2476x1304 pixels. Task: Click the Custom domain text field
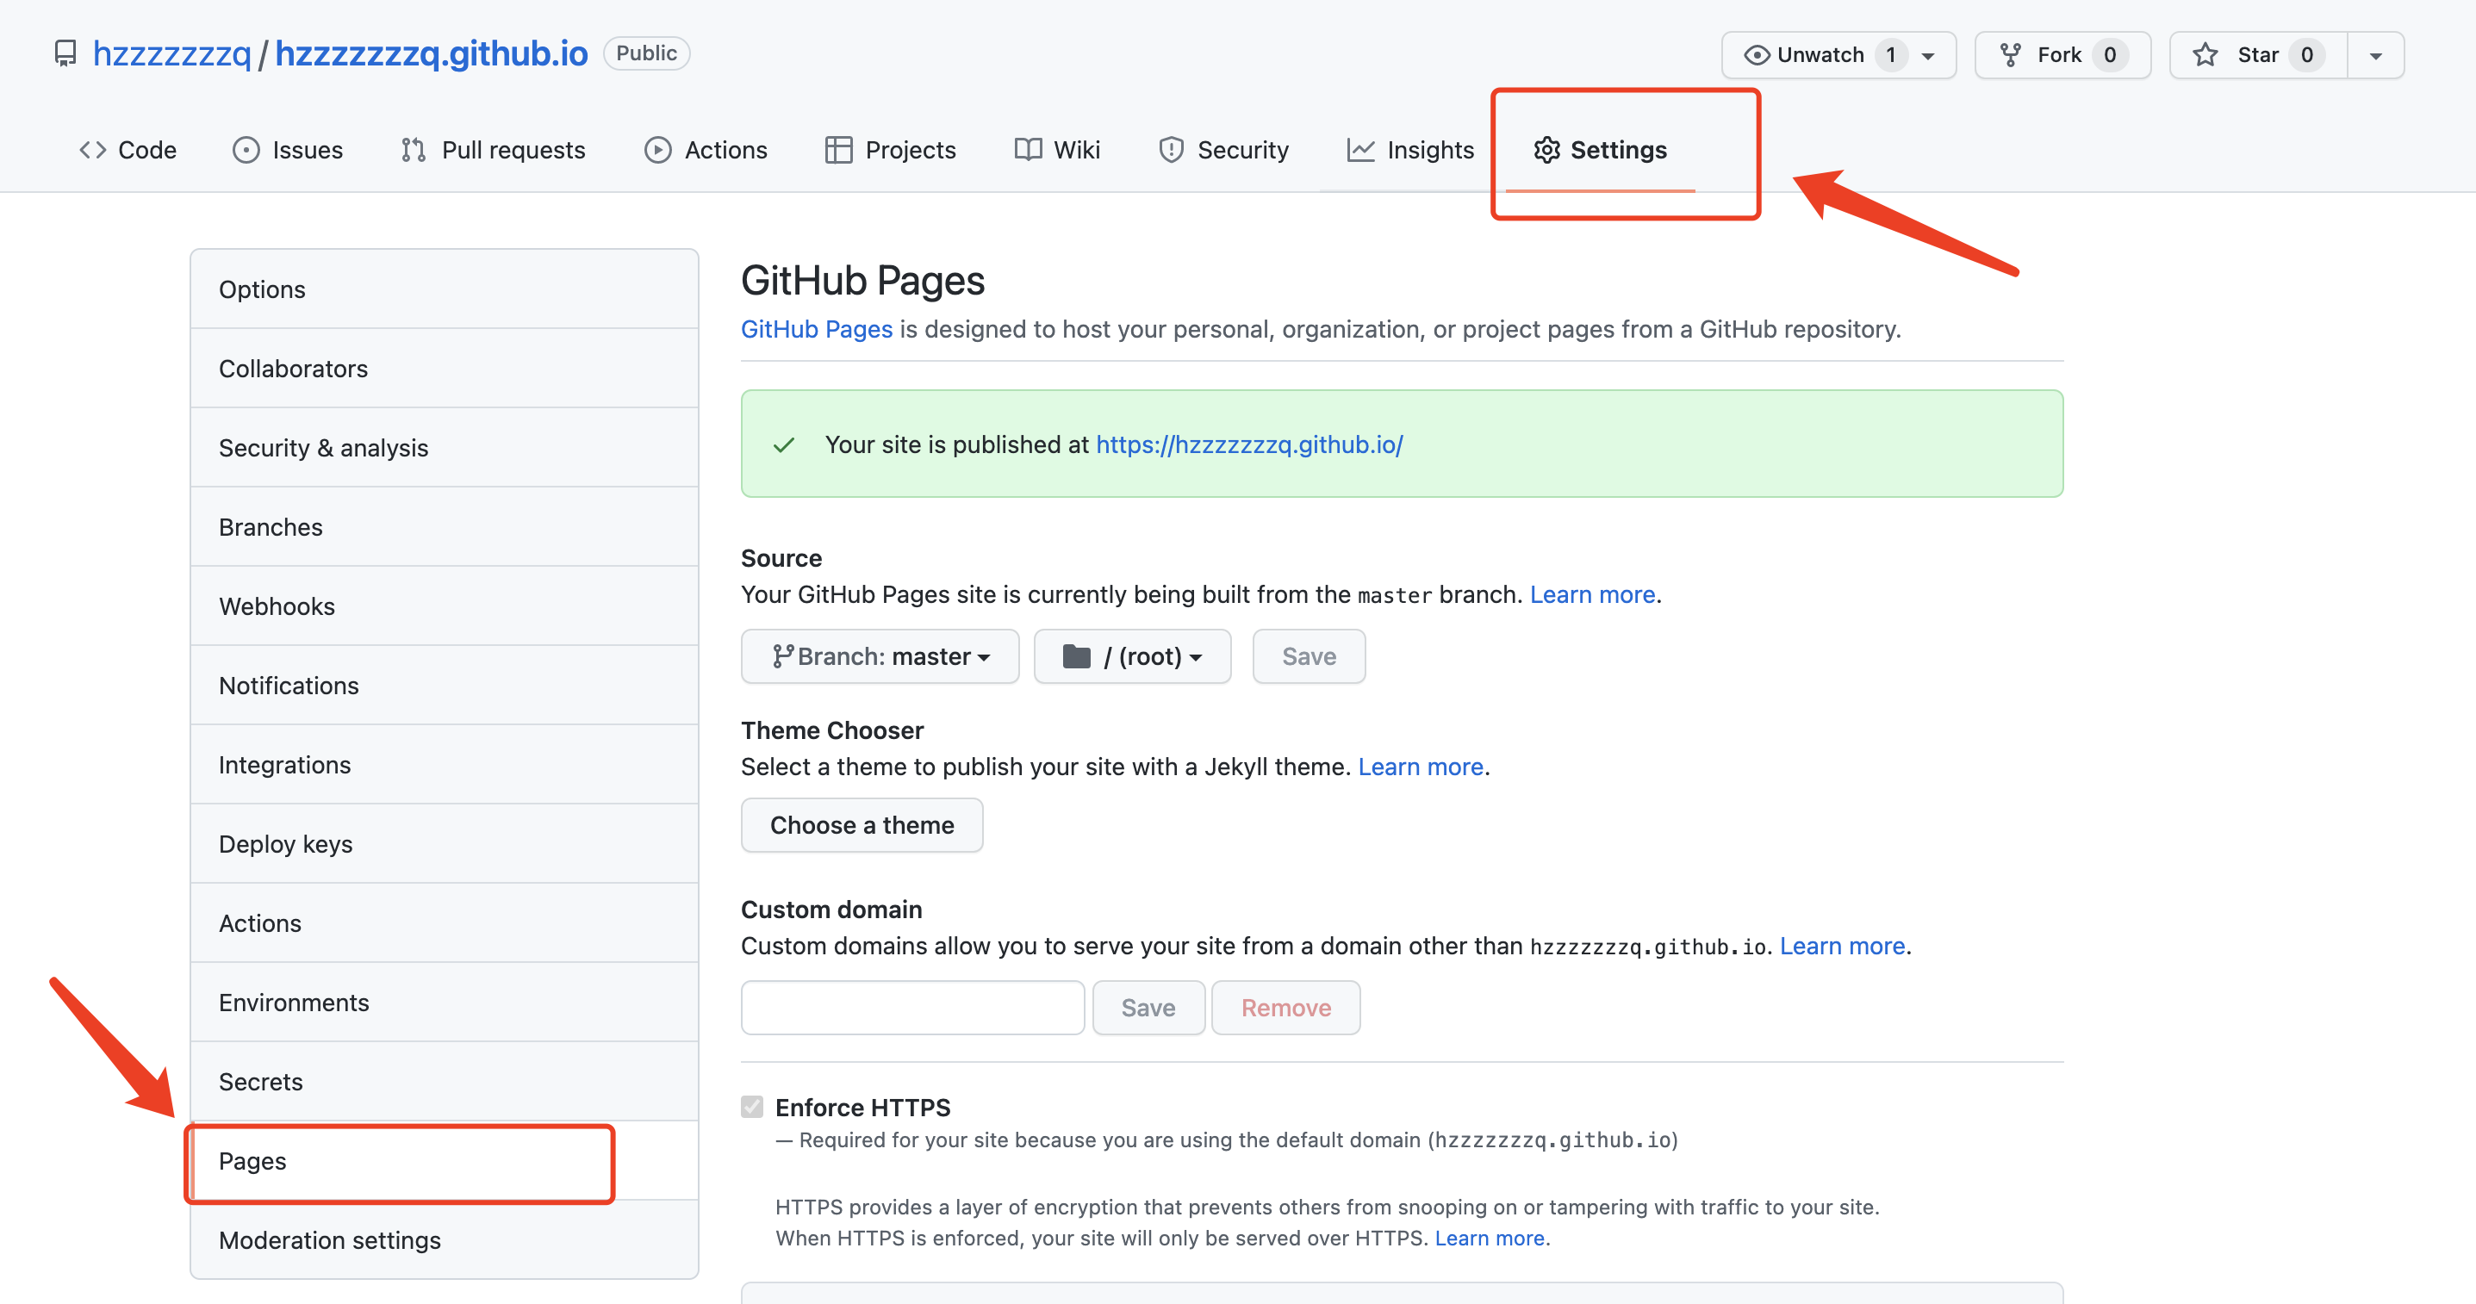tap(912, 1007)
